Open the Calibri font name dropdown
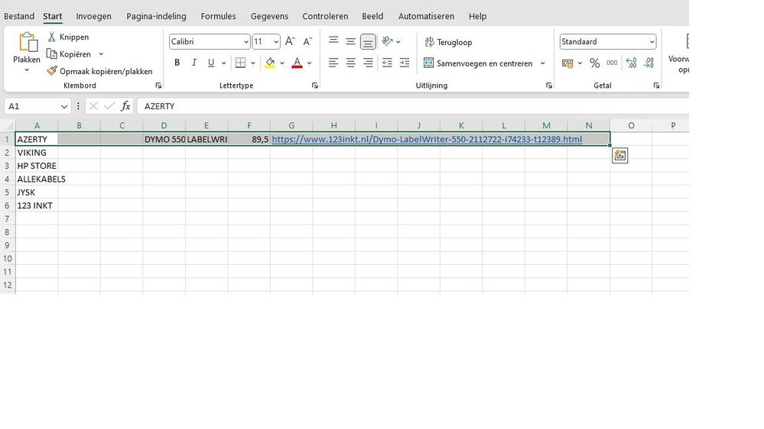This screenshot has width=764, height=429. click(245, 42)
